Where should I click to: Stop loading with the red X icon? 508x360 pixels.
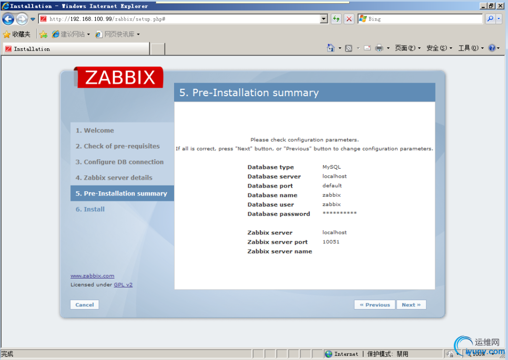[x=349, y=19]
